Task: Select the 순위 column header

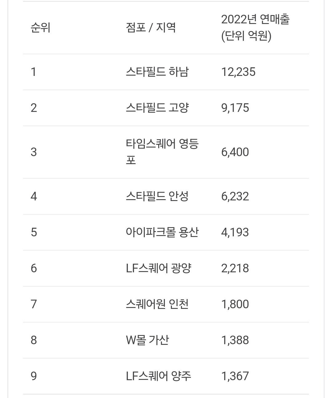Action: 40,28
